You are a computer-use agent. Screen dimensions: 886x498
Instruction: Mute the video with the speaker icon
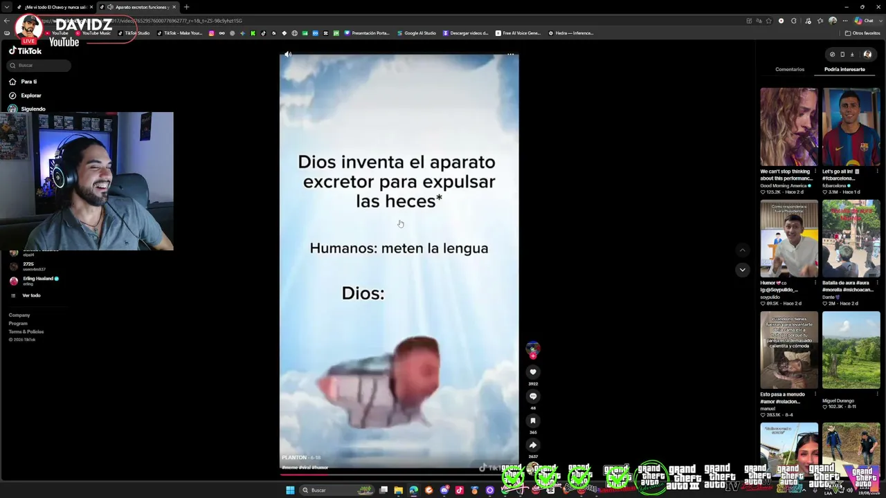point(288,54)
